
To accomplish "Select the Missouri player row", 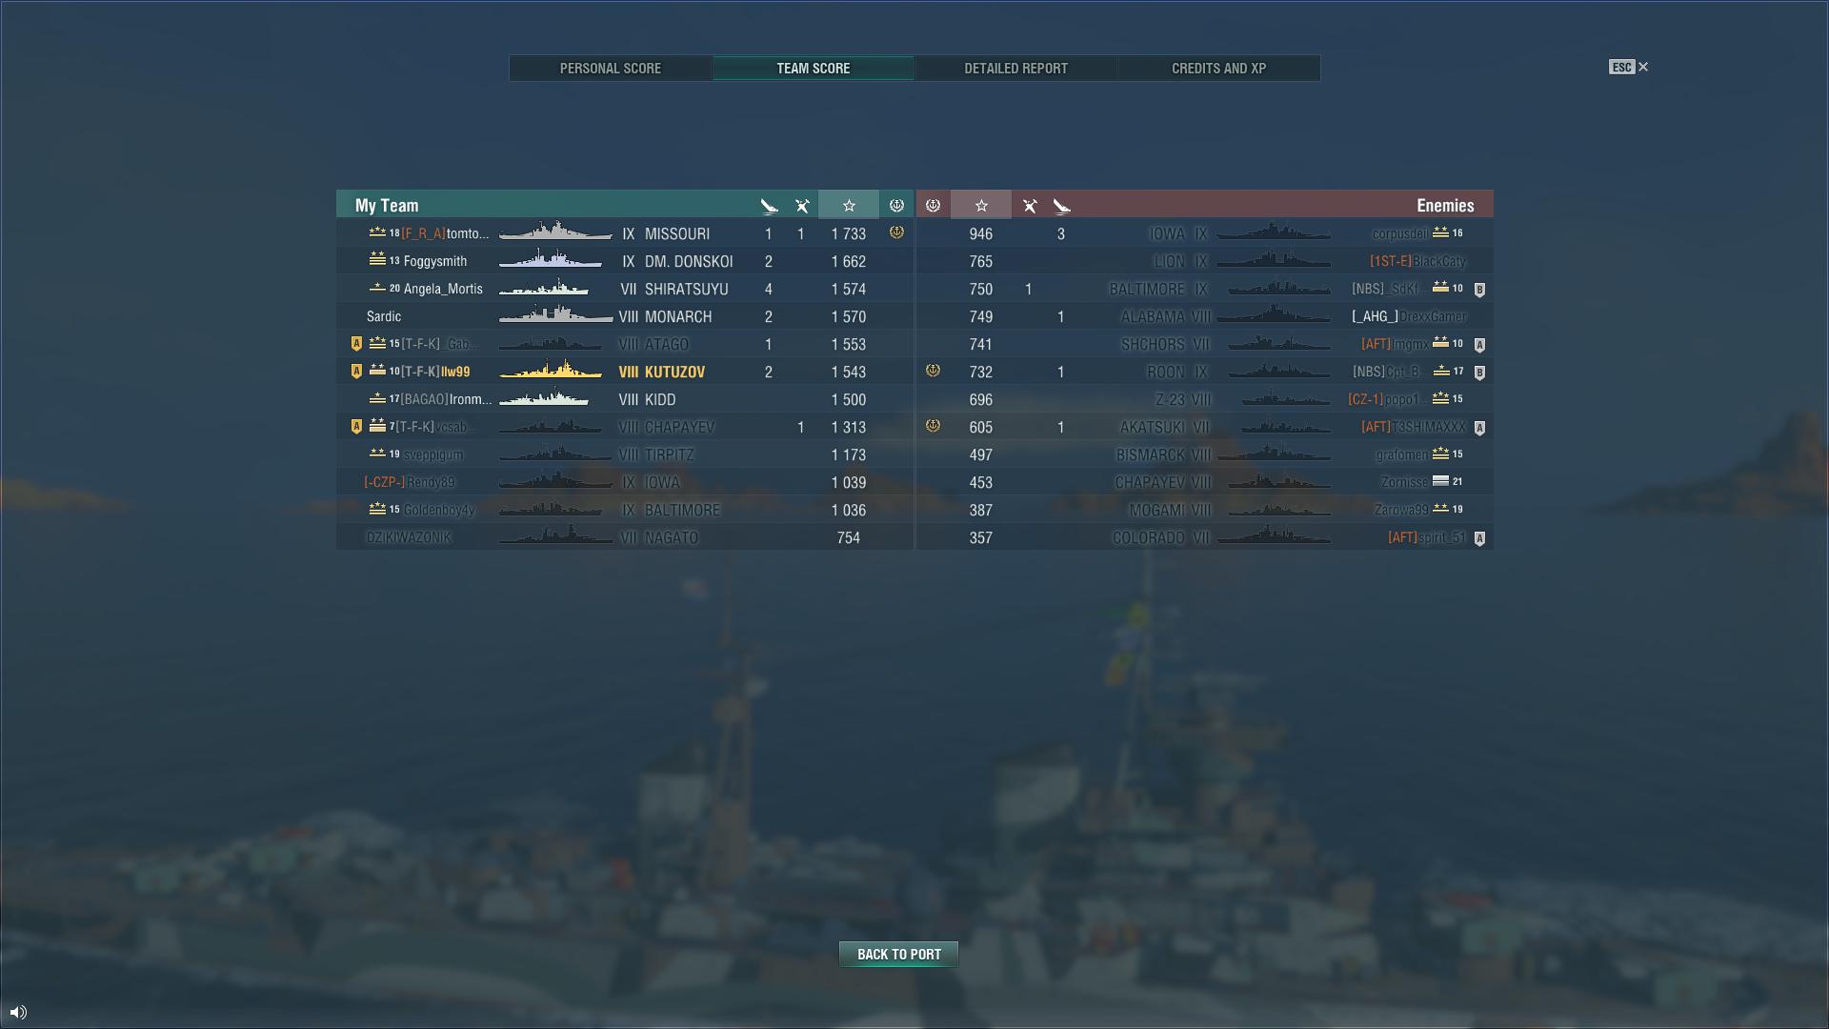I will point(625,233).
